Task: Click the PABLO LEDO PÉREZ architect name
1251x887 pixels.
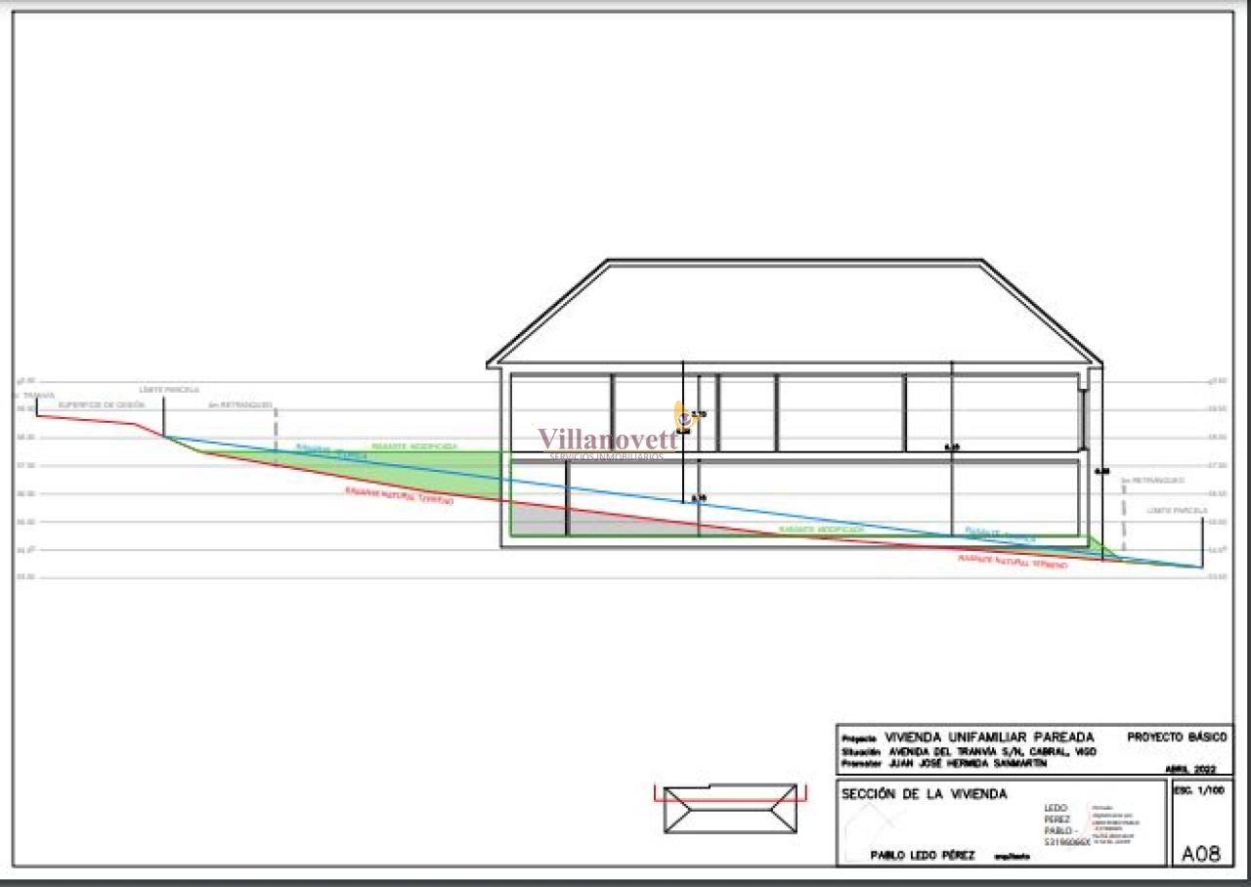Action: pyautogui.click(x=922, y=855)
